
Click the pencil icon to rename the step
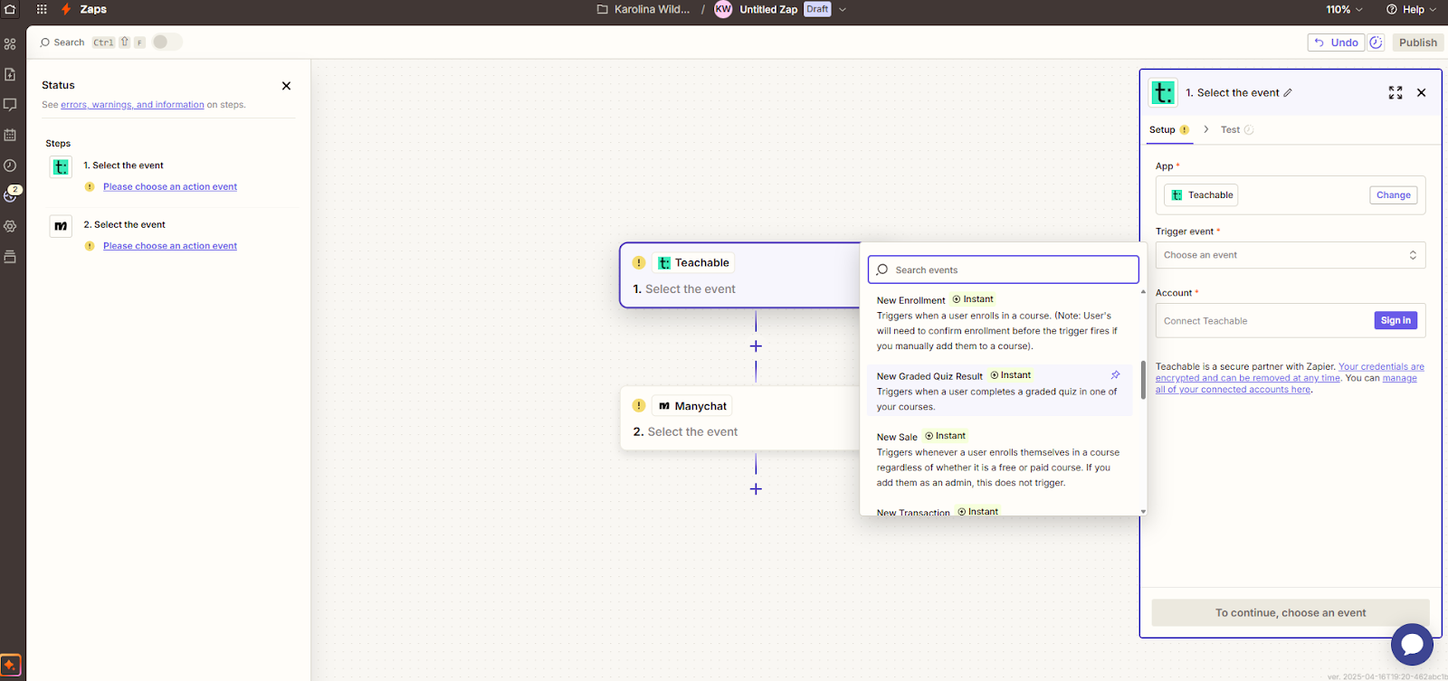[x=1288, y=93]
